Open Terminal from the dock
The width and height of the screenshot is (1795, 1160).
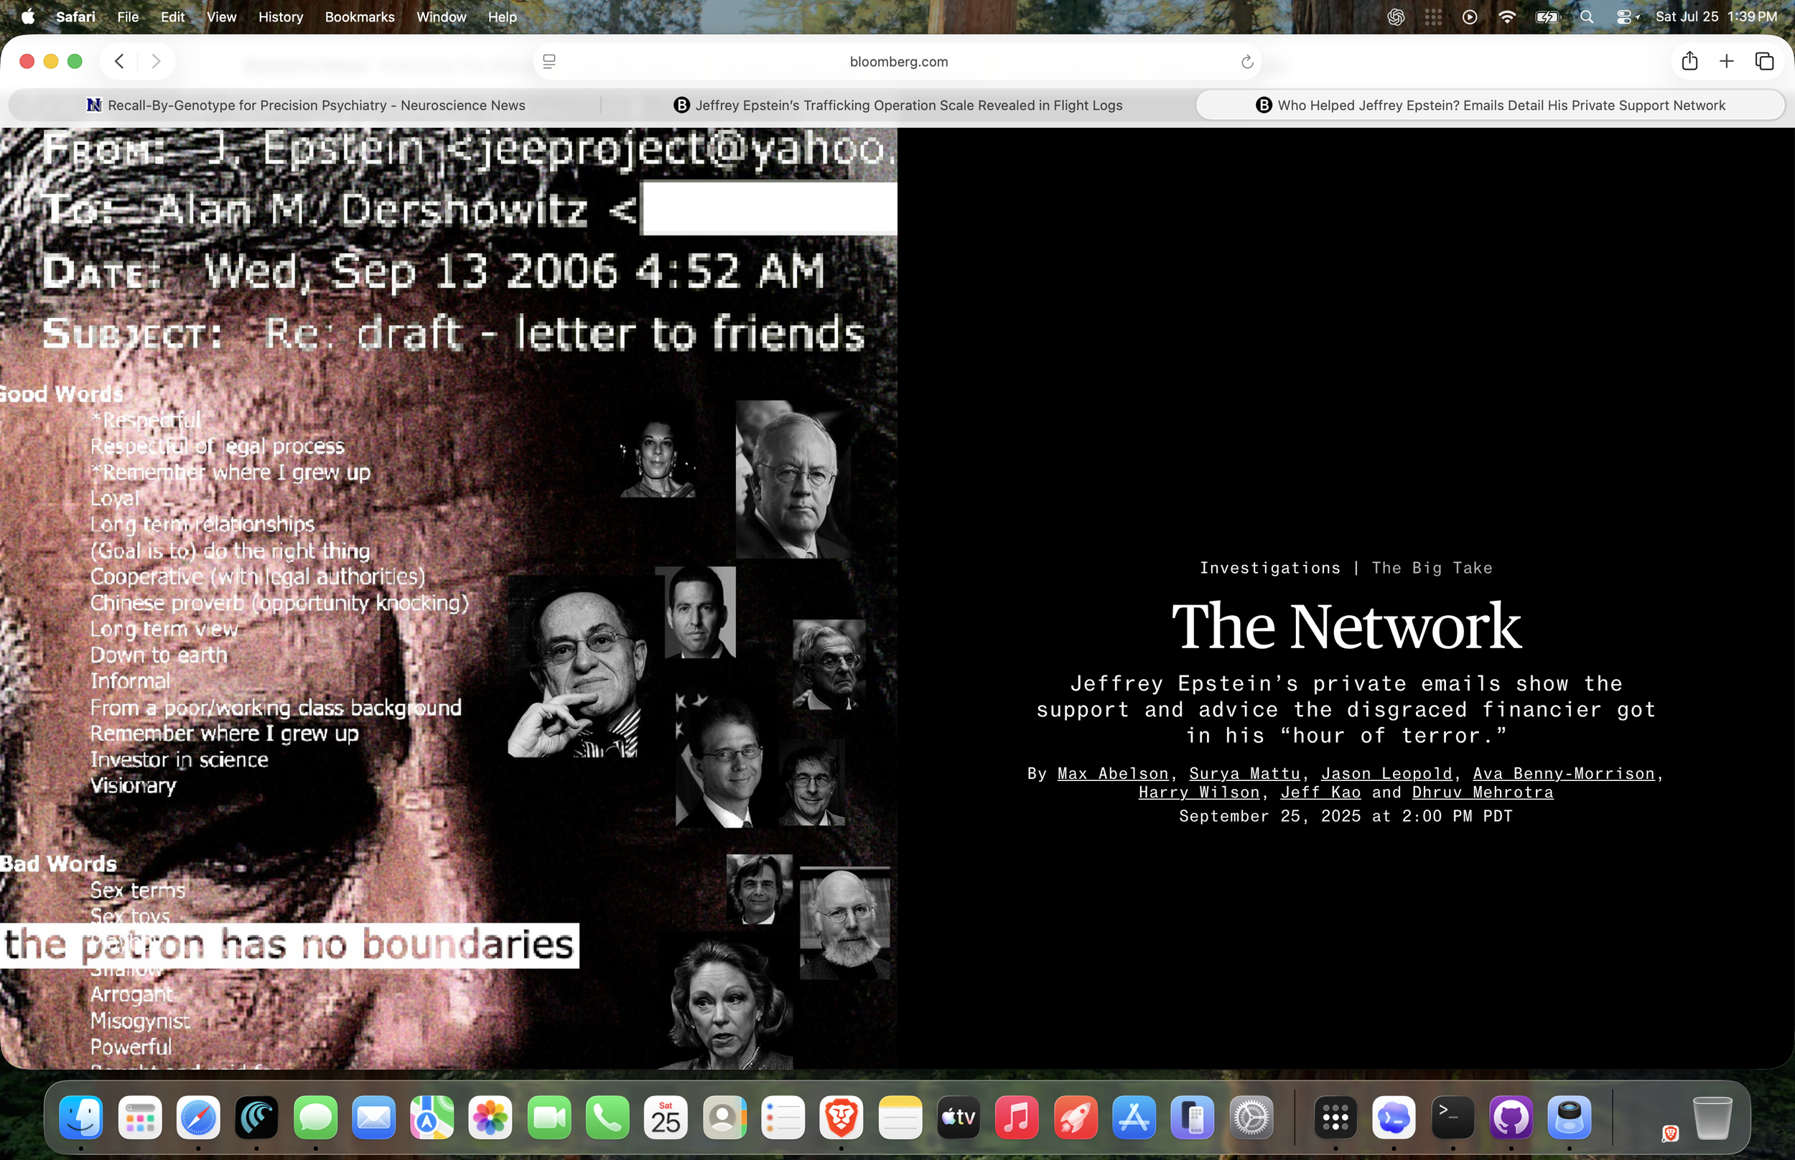point(1453,1118)
